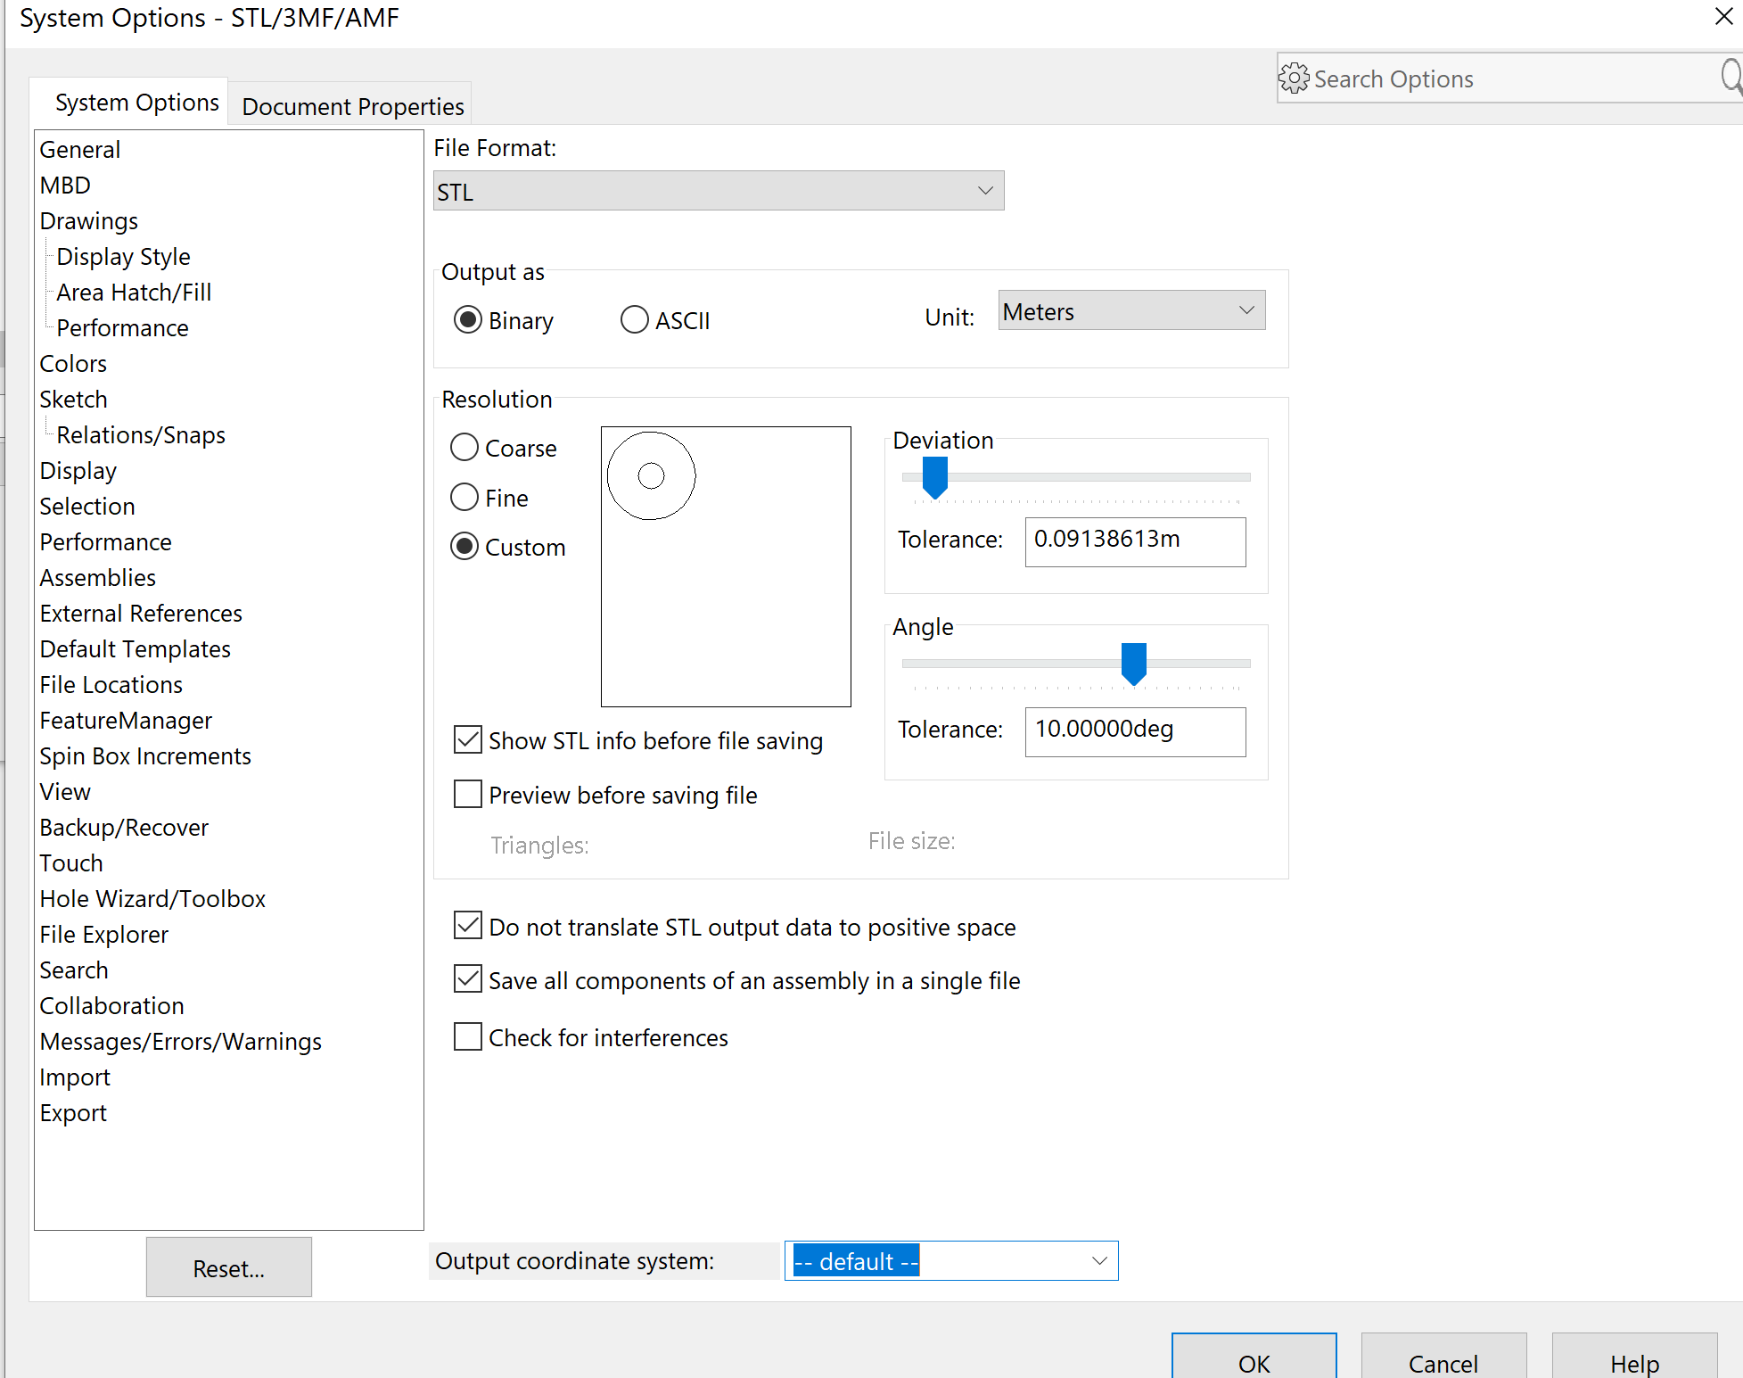The image size is (1743, 1378).
Task: Select ASCII output format
Action: tap(635, 319)
